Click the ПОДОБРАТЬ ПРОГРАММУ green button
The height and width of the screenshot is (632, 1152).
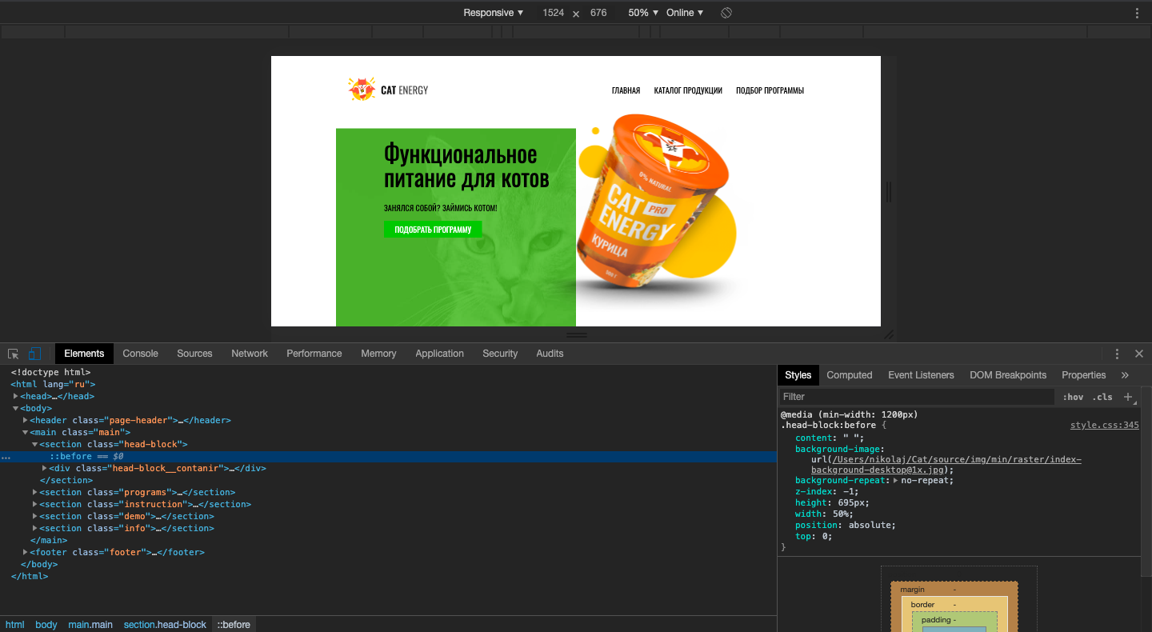433,230
